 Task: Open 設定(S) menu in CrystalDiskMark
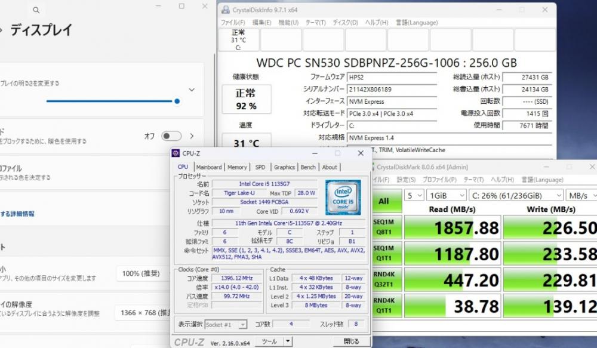point(406,180)
